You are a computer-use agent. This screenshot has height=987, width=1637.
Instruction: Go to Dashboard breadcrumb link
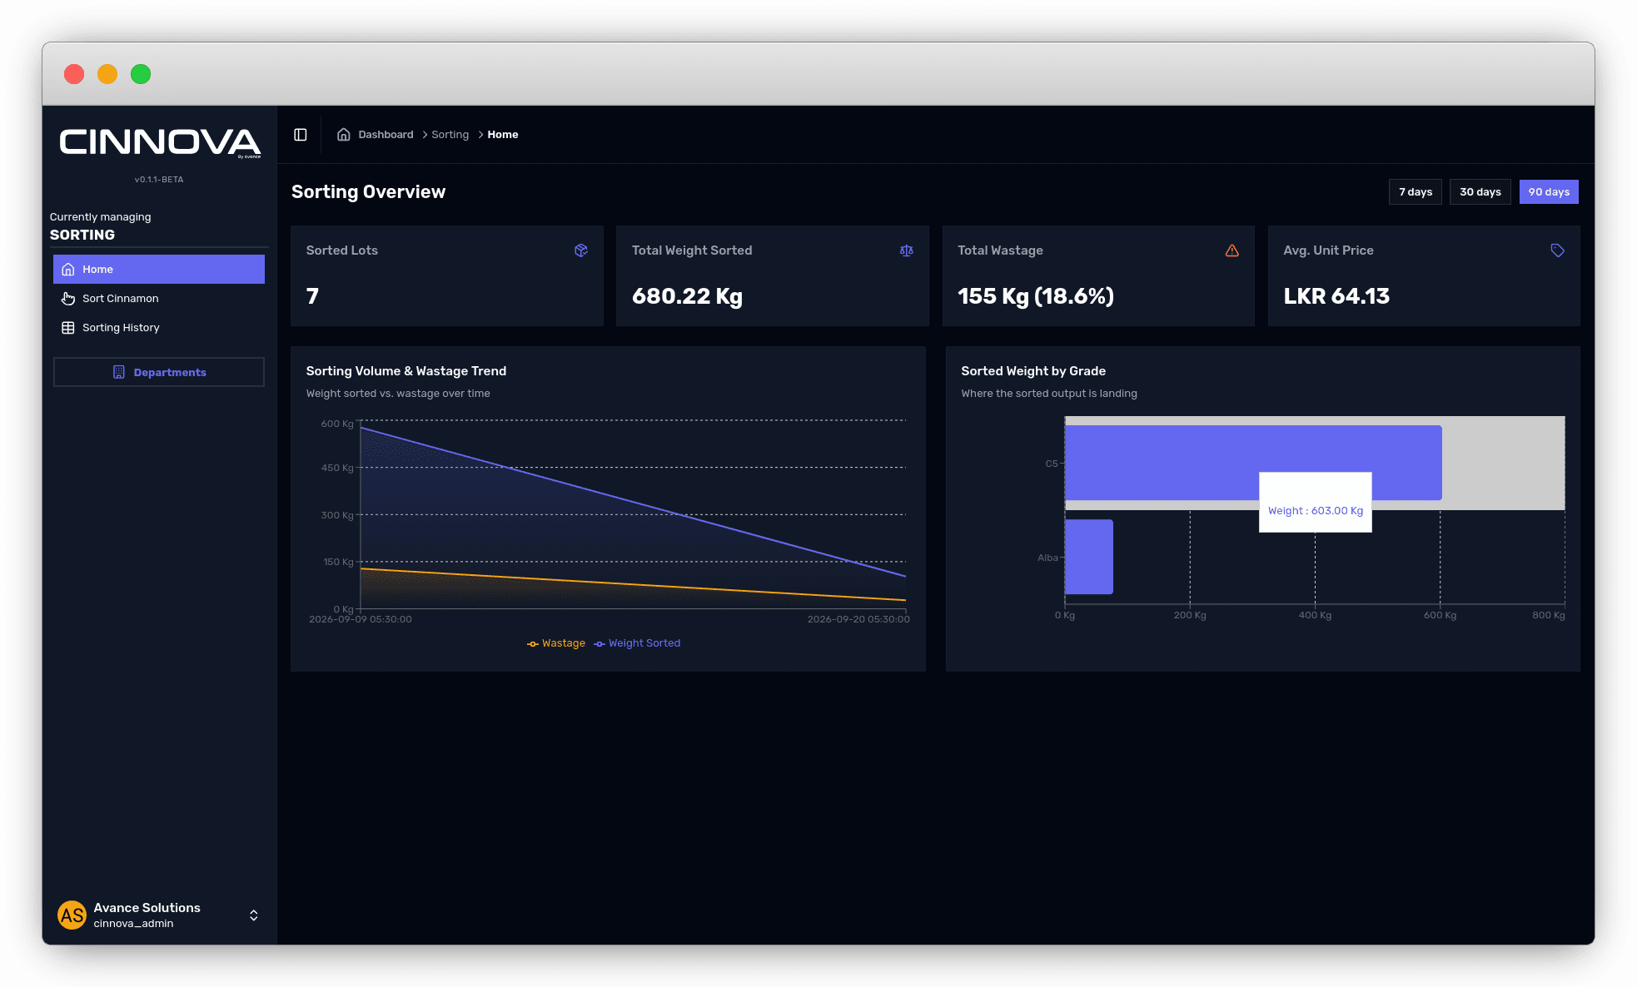(386, 135)
